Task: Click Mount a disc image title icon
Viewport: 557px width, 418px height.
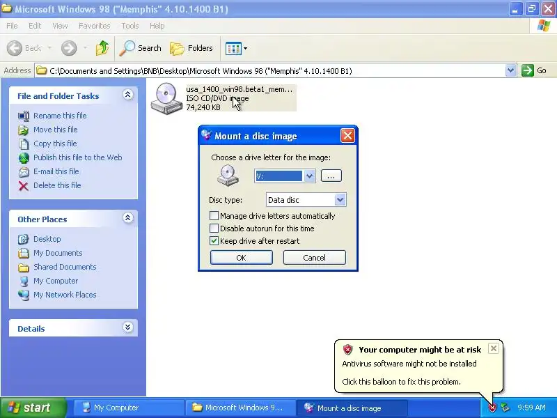Action: tap(206, 135)
